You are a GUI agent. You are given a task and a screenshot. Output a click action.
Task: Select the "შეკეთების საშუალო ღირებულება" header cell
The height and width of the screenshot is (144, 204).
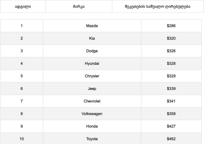coord(158,6)
